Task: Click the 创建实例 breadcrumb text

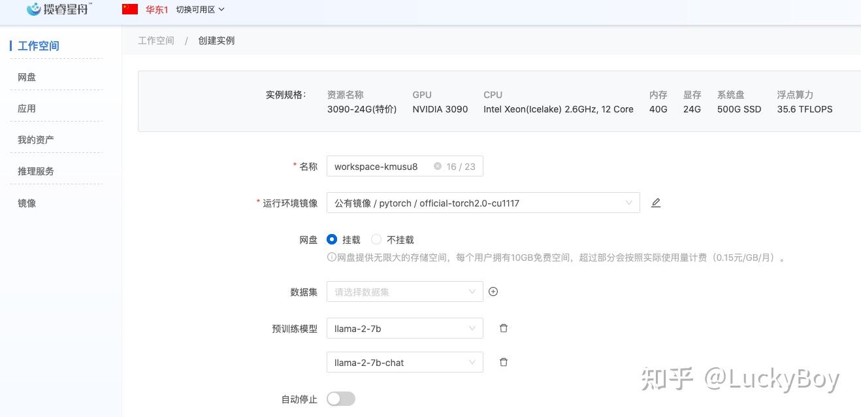Action: 216,41
